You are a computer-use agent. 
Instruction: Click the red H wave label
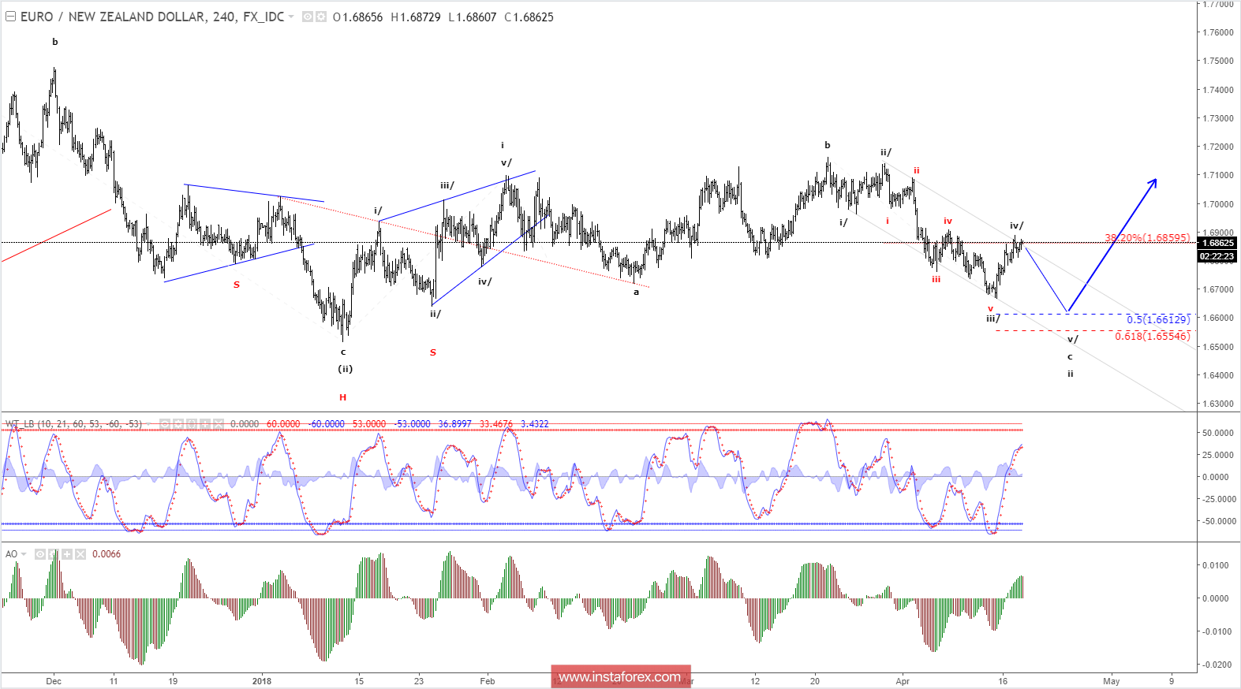click(x=342, y=397)
